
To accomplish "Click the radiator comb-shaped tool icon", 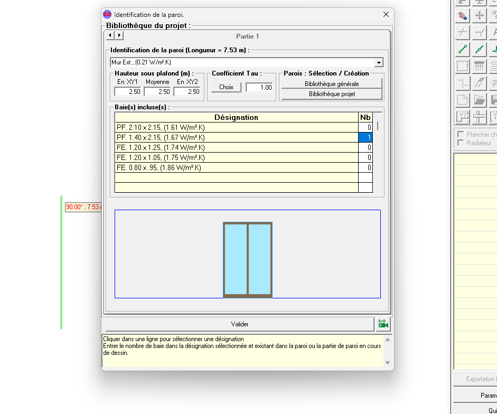I will [480, 67].
